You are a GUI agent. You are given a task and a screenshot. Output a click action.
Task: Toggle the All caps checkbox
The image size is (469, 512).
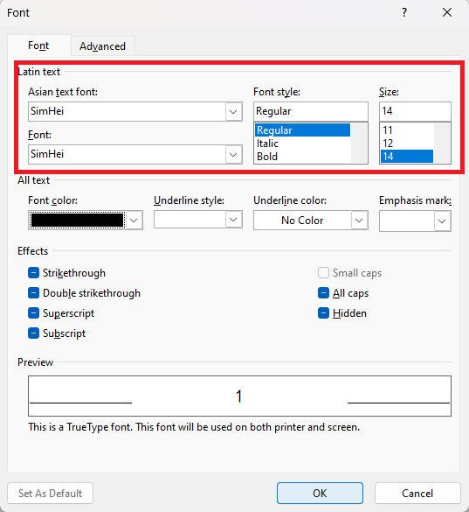pos(323,293)
